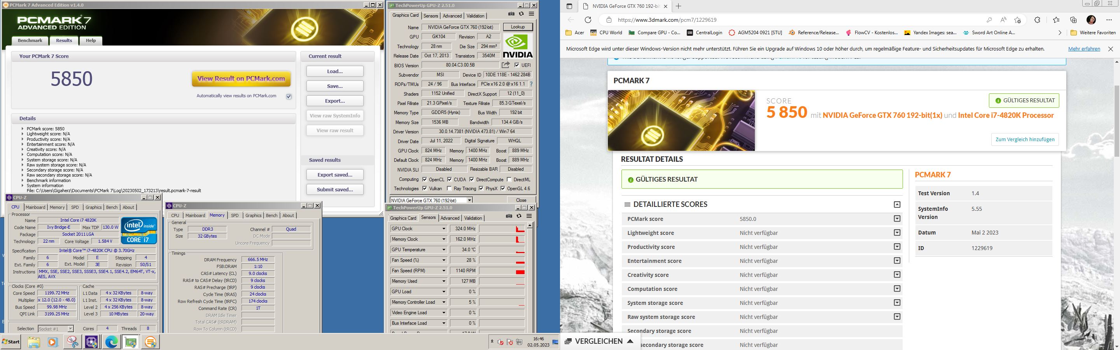The height and width of the screenshot is (350, 1120).
Task: Click the NVIDIA logo in GPU-Z
Action: (518, 45)
